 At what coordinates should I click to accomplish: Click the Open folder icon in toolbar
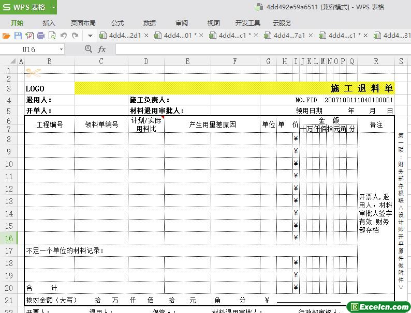coord(6,36)
